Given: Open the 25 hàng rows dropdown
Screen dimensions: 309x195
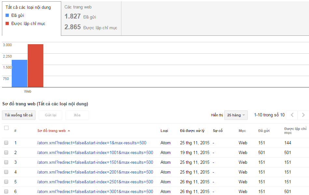Looking at the screenshot, I should (236, 115).
